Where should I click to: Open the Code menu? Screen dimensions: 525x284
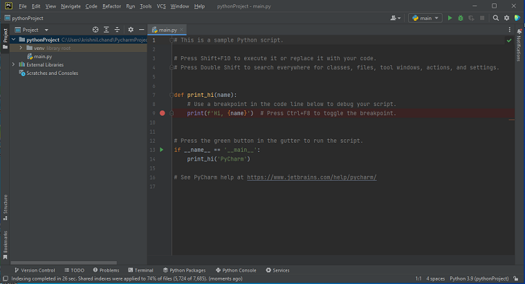91,6
